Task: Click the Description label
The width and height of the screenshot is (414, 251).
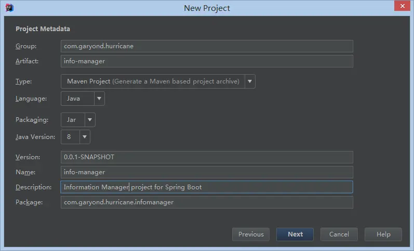Action: click(x=34, y=187)
